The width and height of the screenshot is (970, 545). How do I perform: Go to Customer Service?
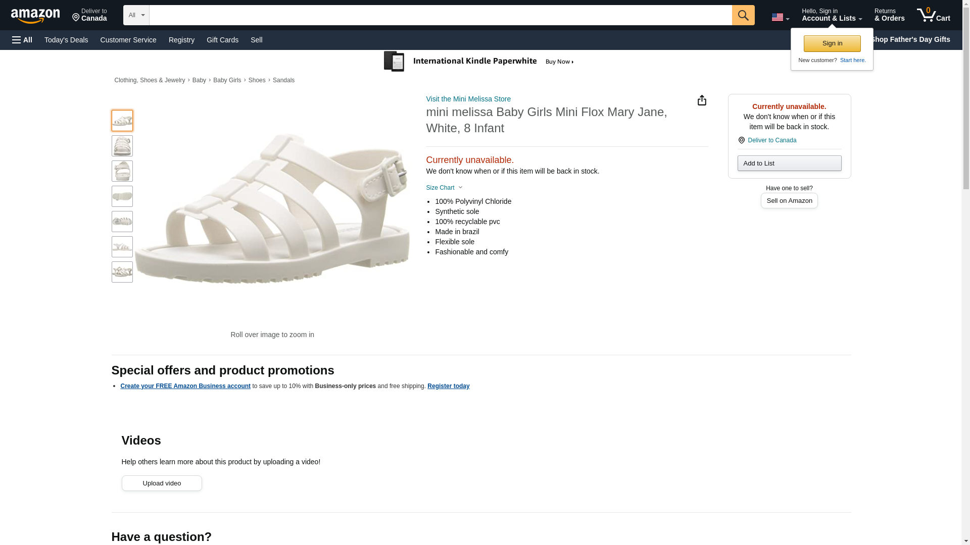tap(128, 40)
